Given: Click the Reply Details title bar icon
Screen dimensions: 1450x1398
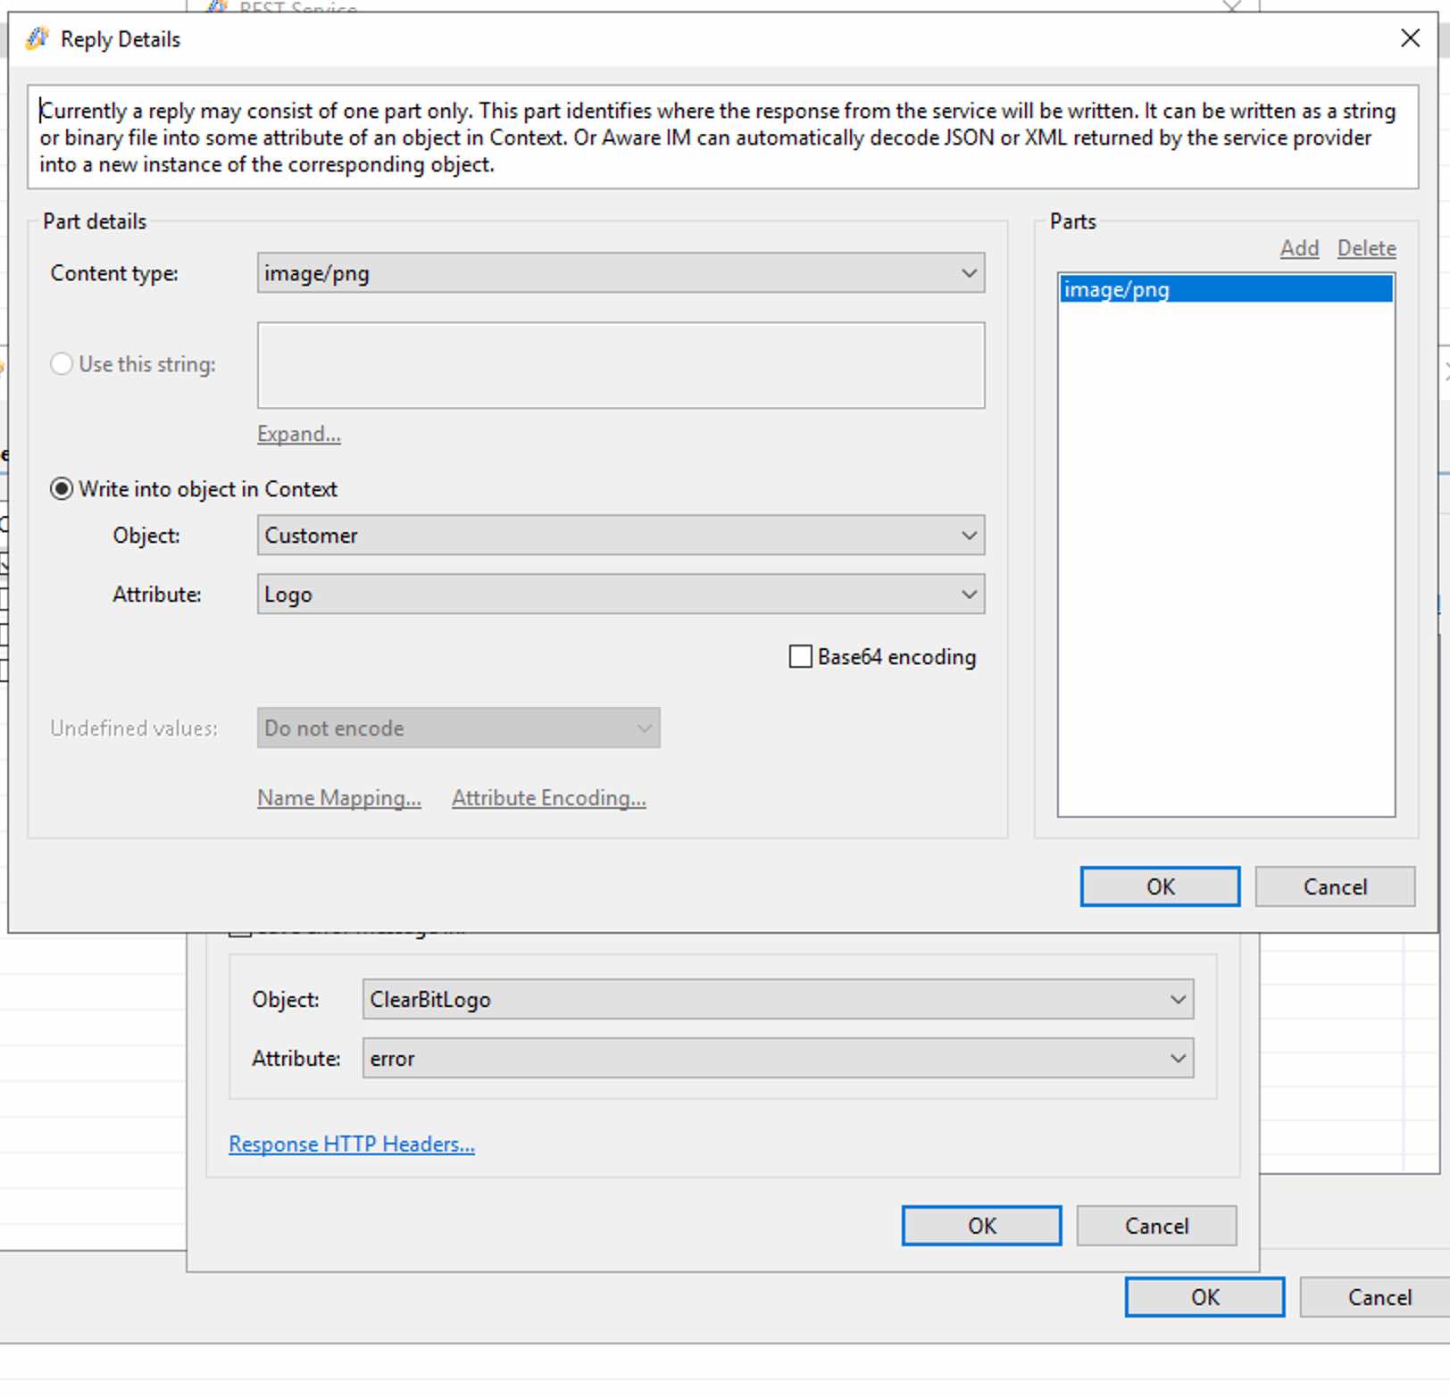Looking at the screenshot, I should 37,38.
